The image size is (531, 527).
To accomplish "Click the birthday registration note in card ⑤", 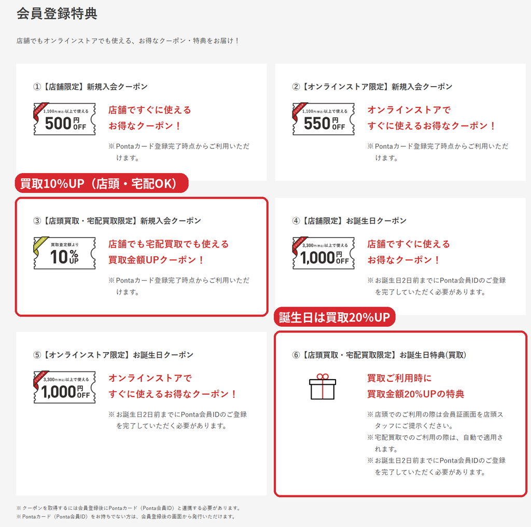I will (178, 420).
